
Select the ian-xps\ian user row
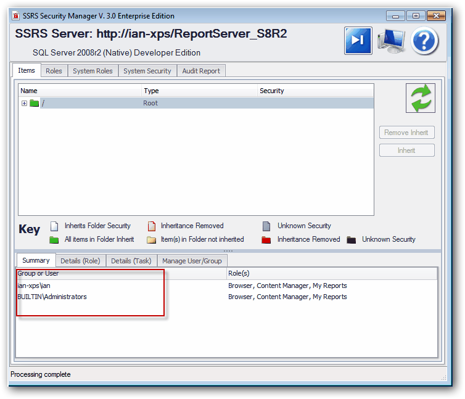click(x=226, y=286)
